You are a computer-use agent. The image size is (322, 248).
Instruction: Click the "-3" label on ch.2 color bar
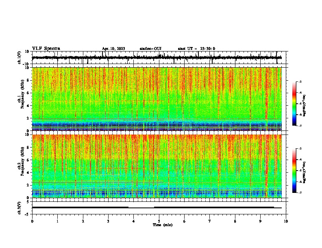pos(300,149)
